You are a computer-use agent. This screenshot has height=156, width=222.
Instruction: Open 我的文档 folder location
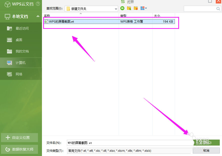coord(21,51)
